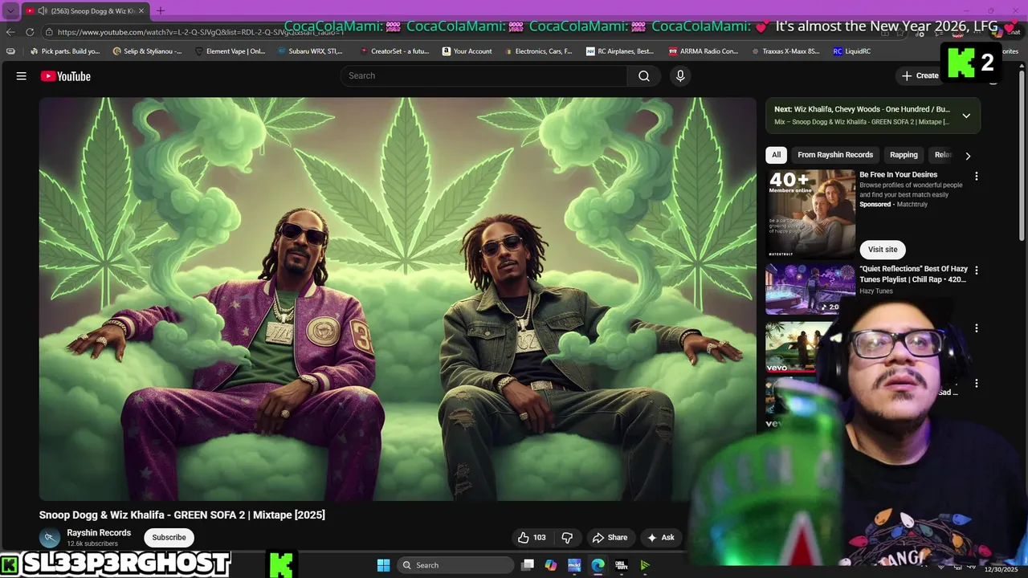This screenshot has height=578, width=1028.
Task: Click the 12.6k subscribers text
Action: pyautogui.click(x=92, y=543)
